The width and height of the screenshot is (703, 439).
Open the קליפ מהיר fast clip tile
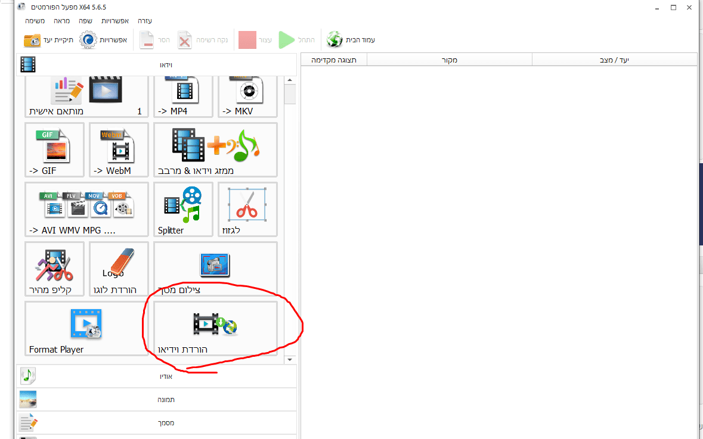54,269
